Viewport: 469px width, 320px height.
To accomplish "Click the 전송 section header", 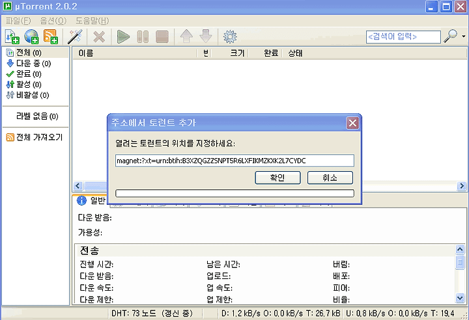I will pyautogui.click(x=89, y=250).
